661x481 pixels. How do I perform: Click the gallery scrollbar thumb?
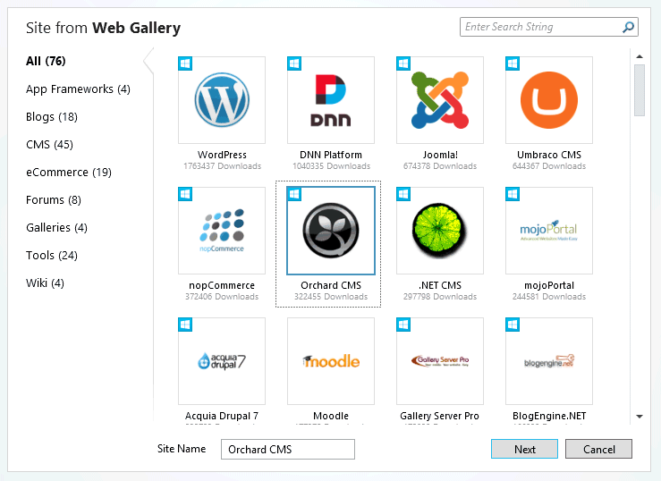[x=640, y=89]
